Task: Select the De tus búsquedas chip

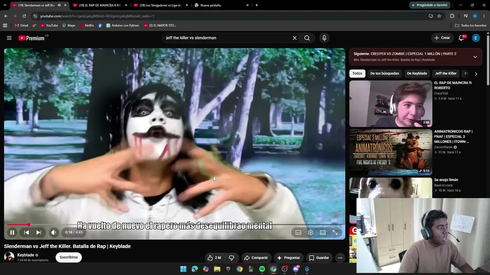Action: [384, 73]
